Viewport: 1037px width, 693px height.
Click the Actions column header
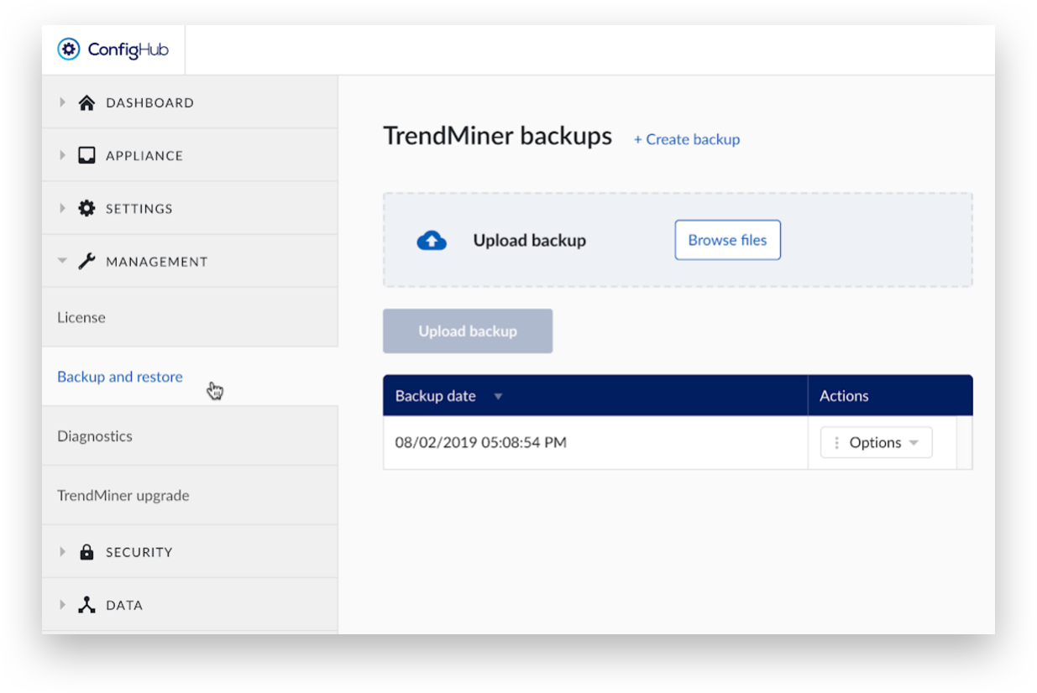(890, 395)
